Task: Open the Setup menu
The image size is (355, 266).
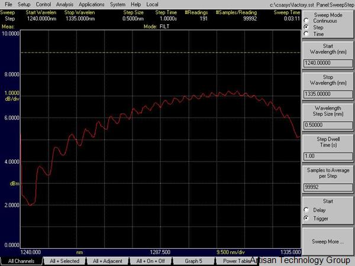Action: (24, 4)
